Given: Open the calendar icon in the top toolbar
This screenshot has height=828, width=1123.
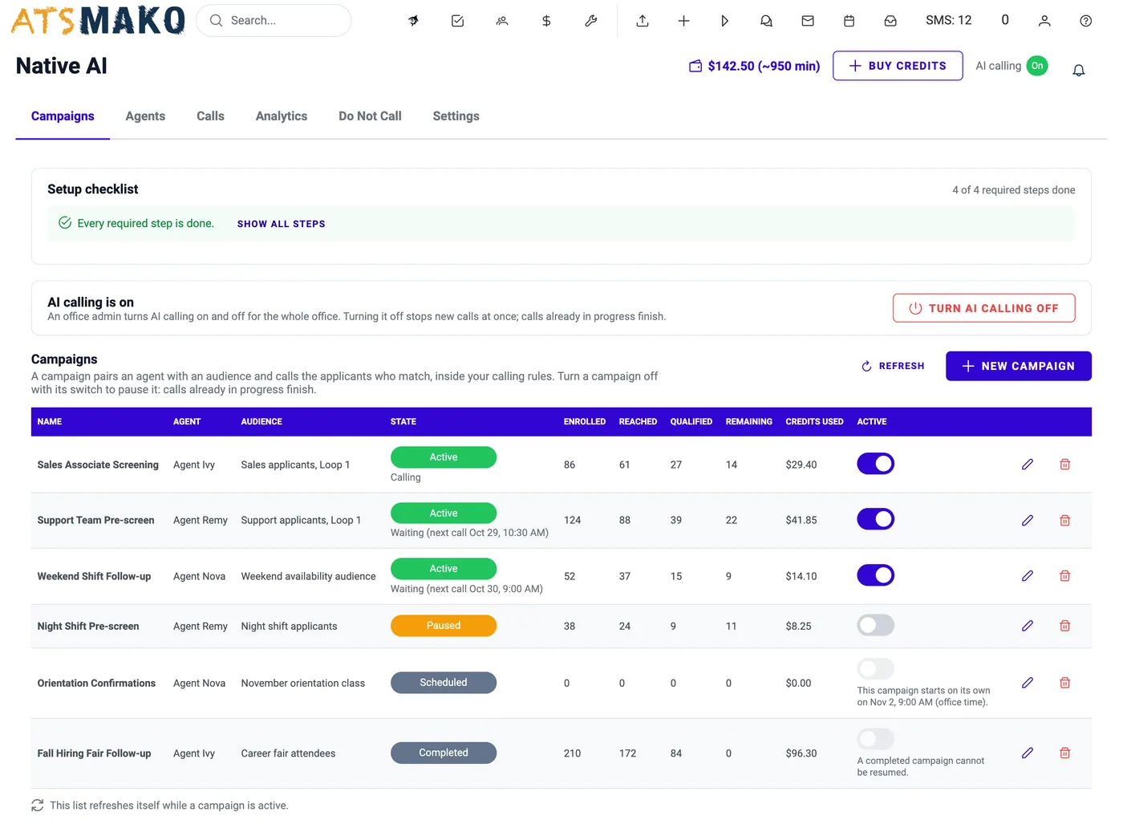Looking at the screenshot, I should 849,21.
